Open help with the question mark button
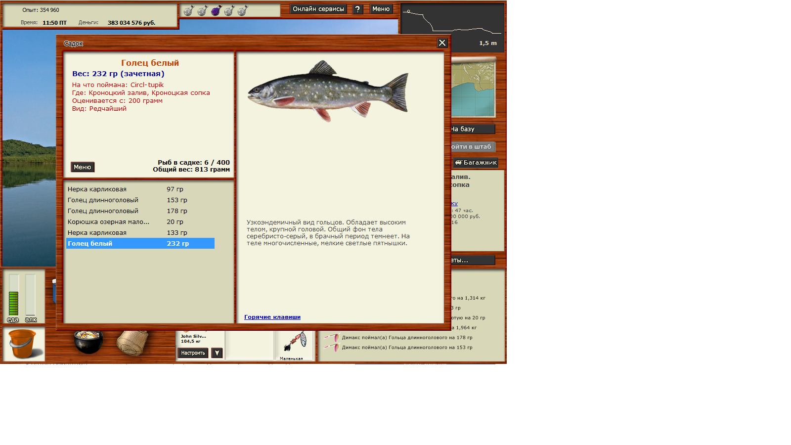The height and width of the screenshot is (445, 791). [x=358, y=9]
